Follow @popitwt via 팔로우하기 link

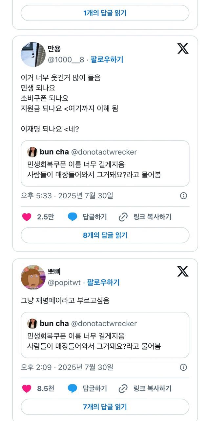[x=103, y=283]
